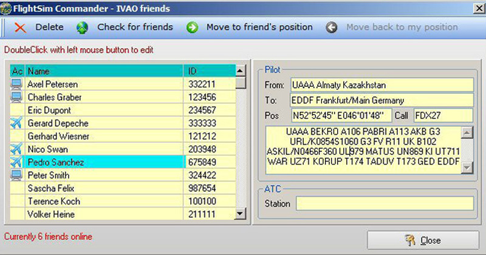This screenshot has width=486, height=255.
Task: Click airplane icon beside Pedro Sanchez
Action: point(16,162)
